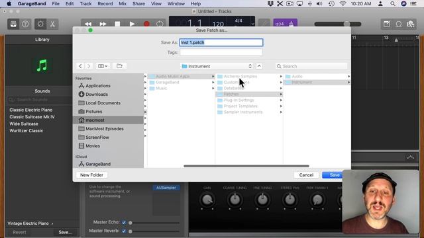Toggle the Master Reverb checkbox

click(124, 231)
